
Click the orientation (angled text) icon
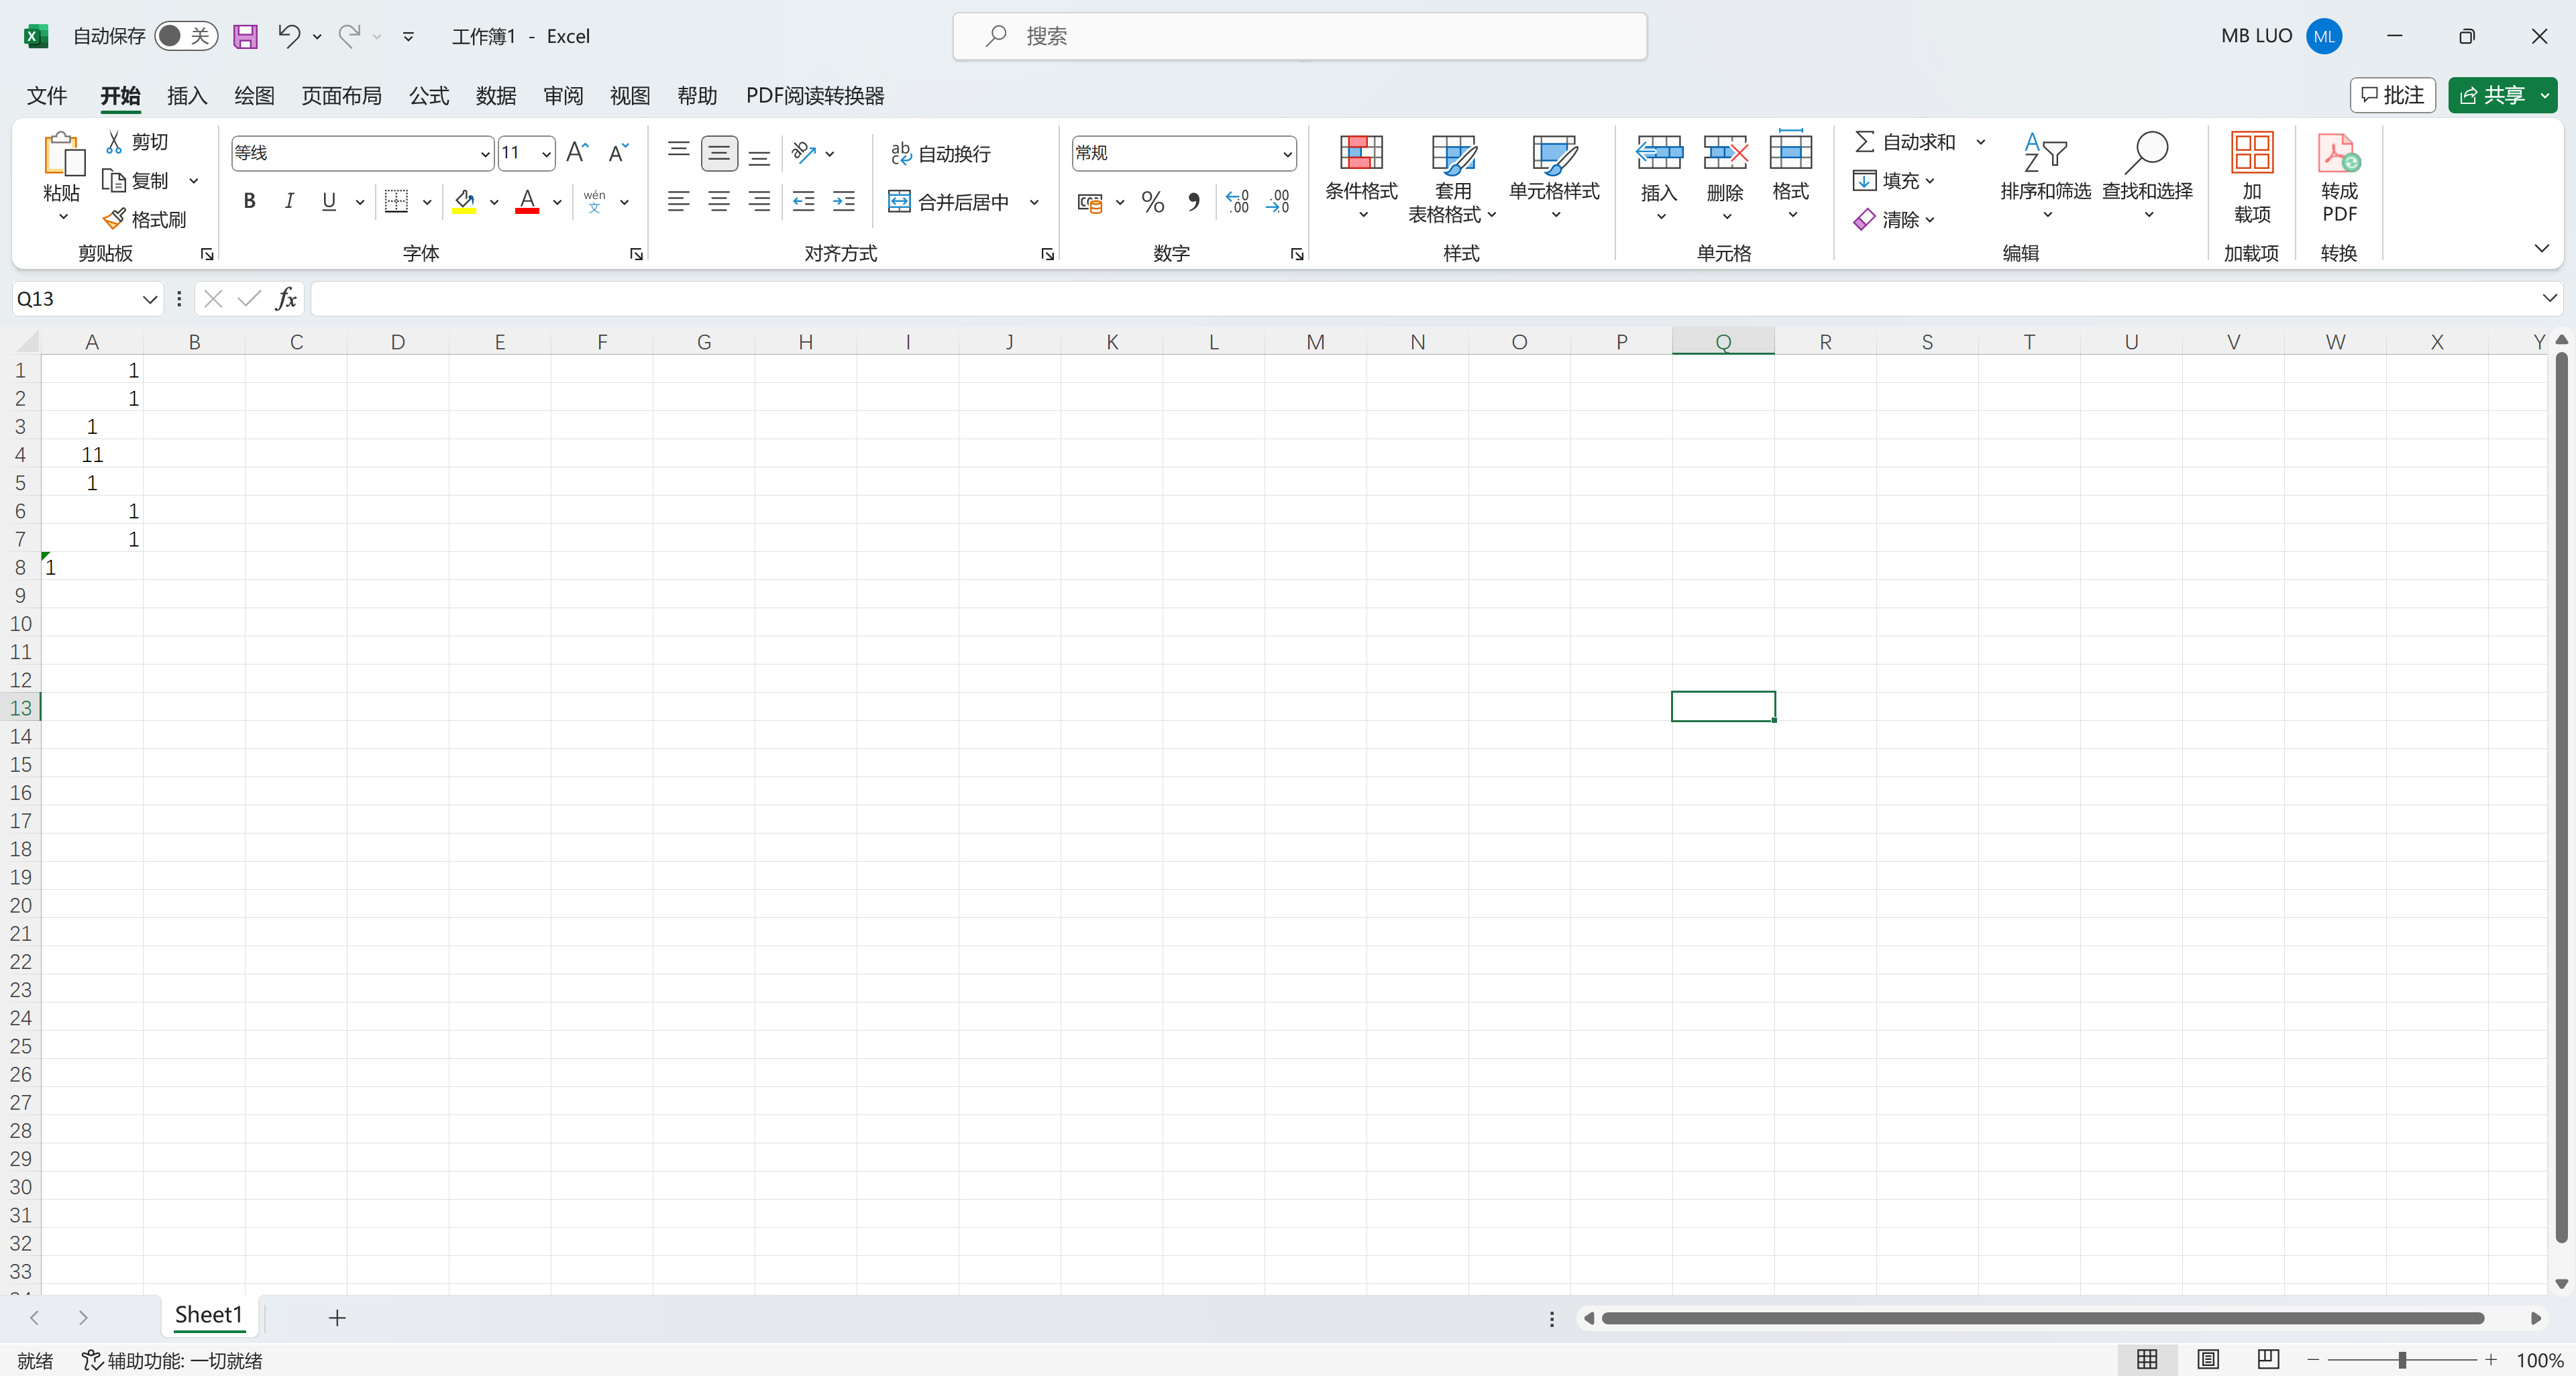point(804,153)
